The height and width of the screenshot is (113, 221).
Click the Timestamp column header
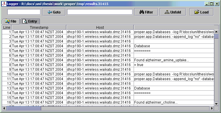pyautogui.click(x=39, y=27)
